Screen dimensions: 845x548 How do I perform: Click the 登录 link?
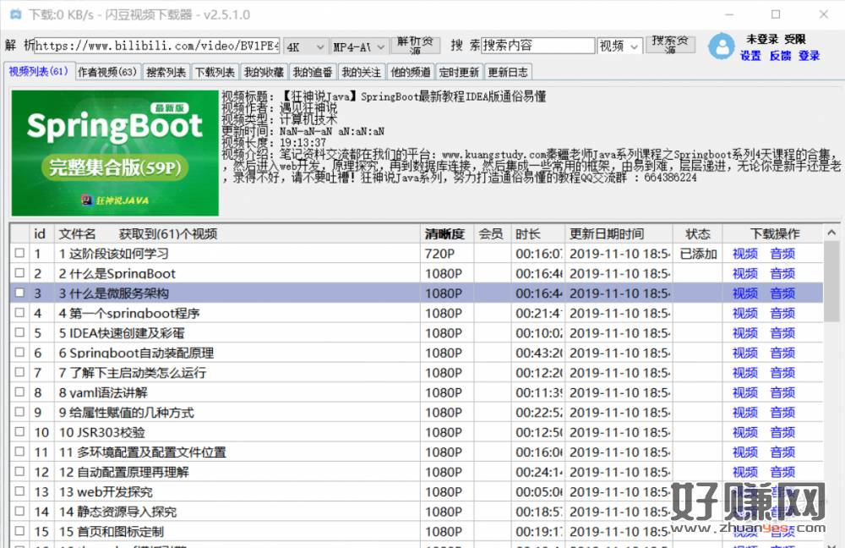(x=809, y=56)
